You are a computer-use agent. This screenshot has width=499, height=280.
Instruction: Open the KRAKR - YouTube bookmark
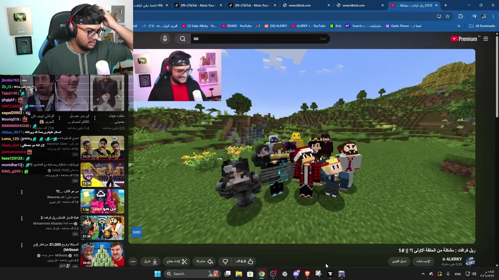tap(237, 26)
